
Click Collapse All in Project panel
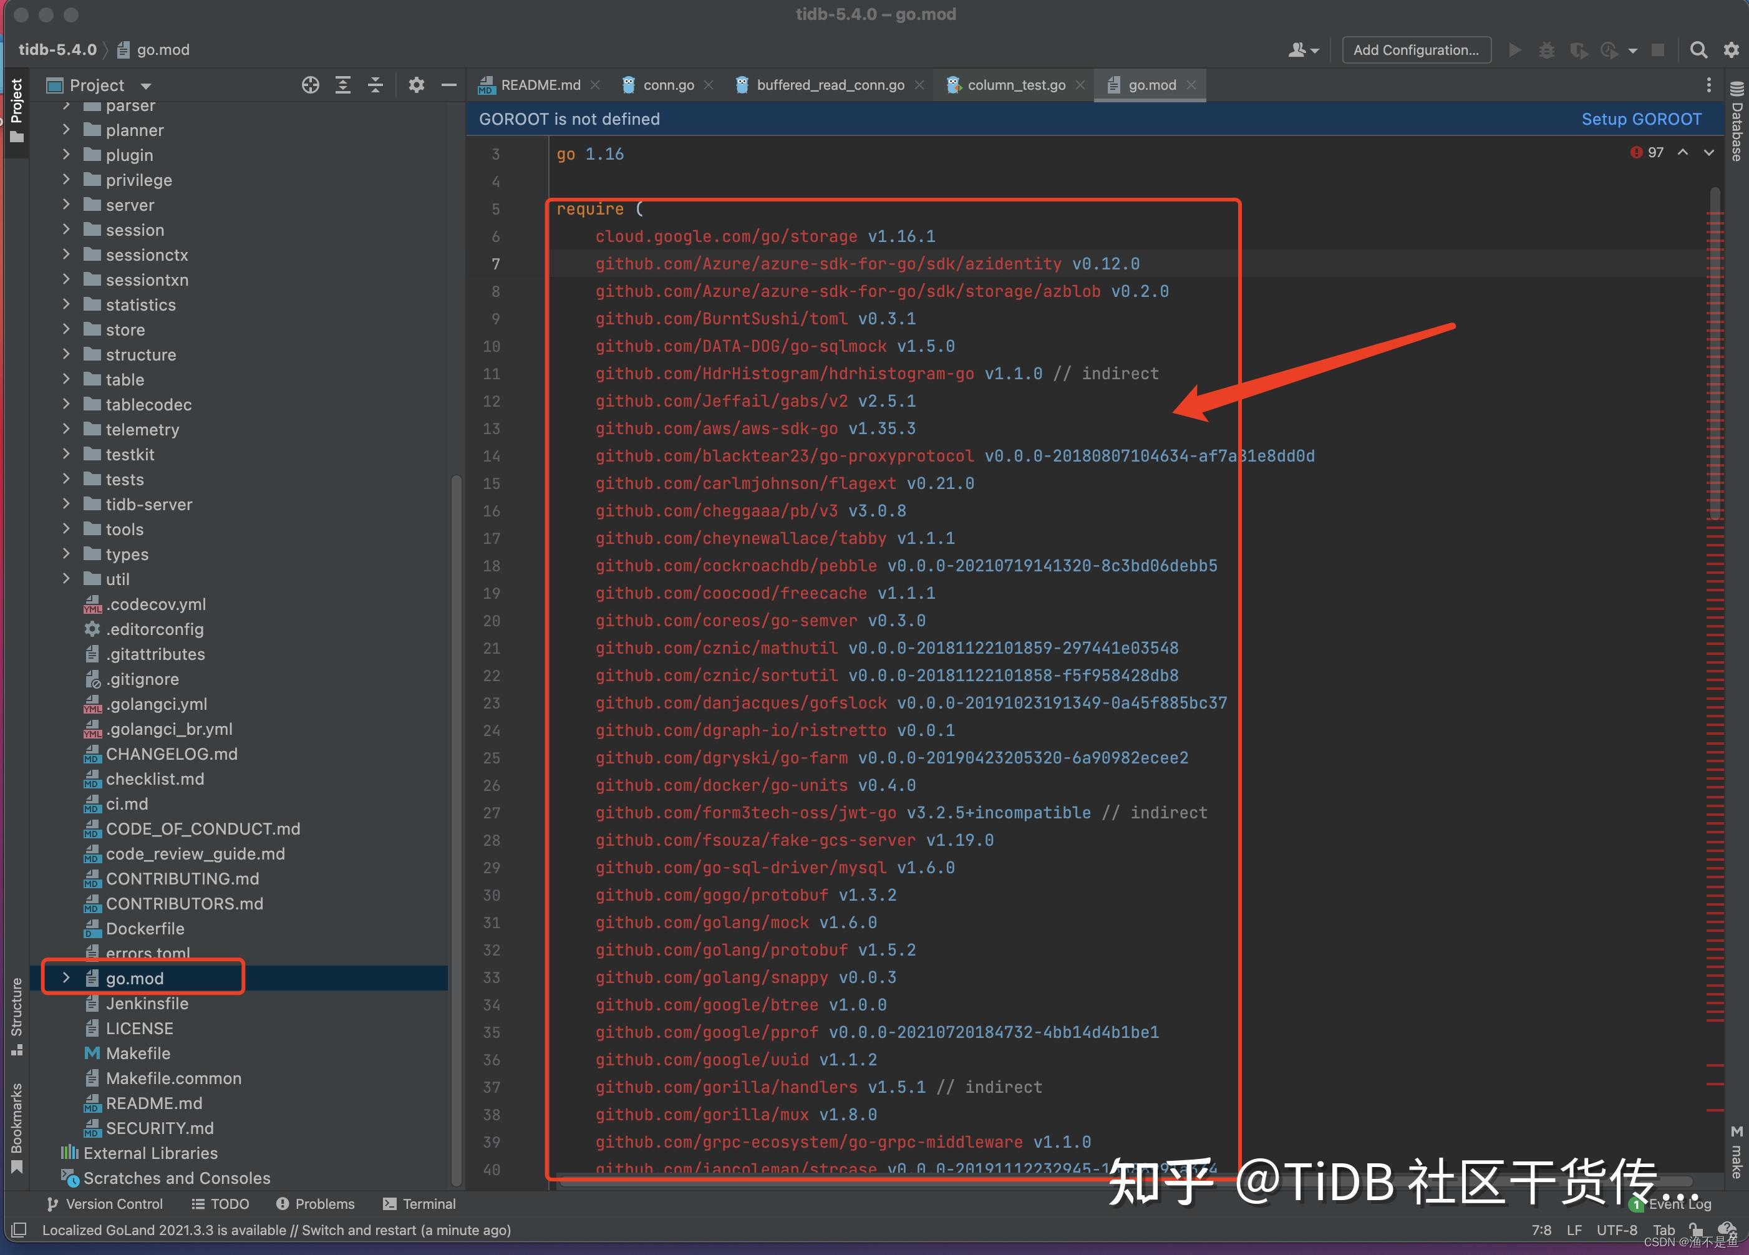click(x=375, y=85)
